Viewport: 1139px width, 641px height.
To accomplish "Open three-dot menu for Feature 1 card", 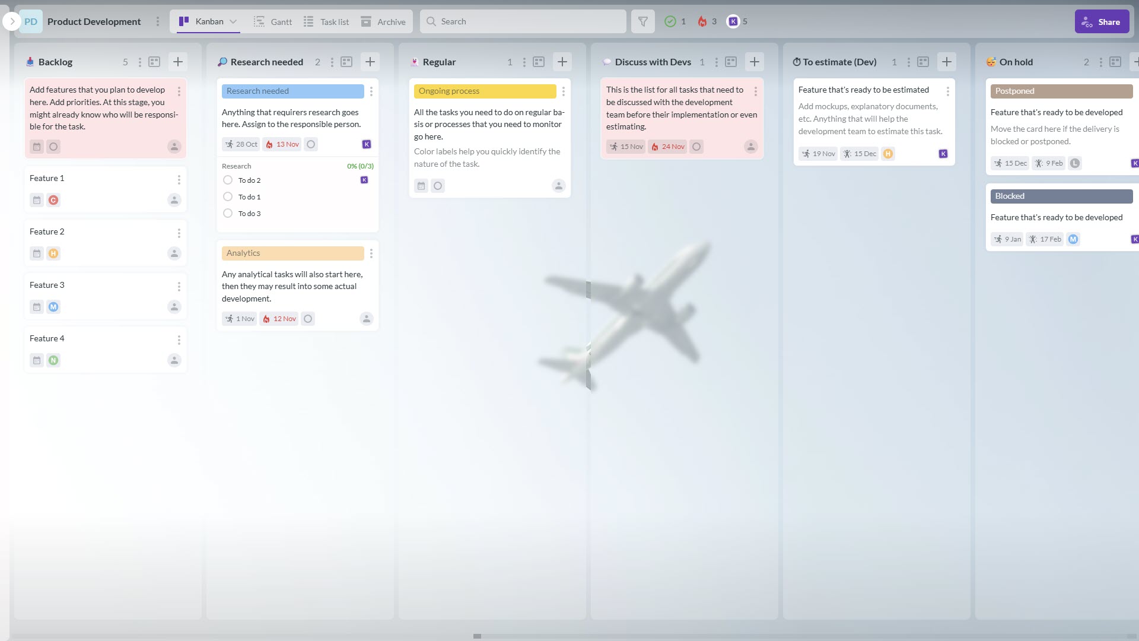I will 179,179.
